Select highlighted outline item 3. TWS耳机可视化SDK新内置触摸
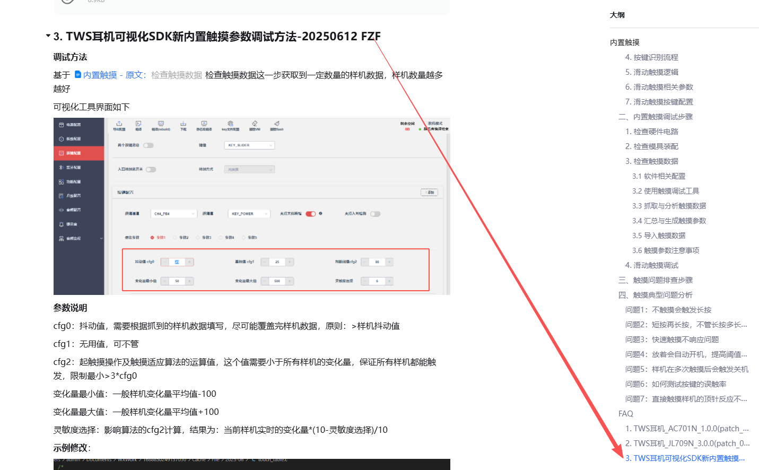The image size is (759, 470). [x=685, y=458]
